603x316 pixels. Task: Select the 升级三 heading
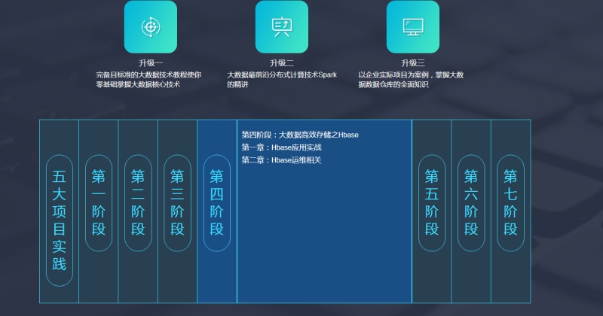click(x=412, y=63)
